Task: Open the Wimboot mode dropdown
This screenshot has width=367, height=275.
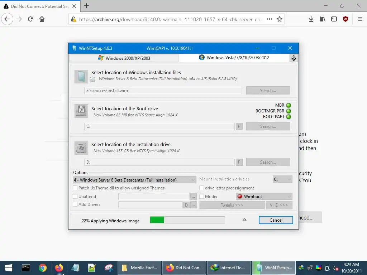Action: coord(264,197)
